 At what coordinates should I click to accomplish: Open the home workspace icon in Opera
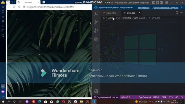(8, 2)
